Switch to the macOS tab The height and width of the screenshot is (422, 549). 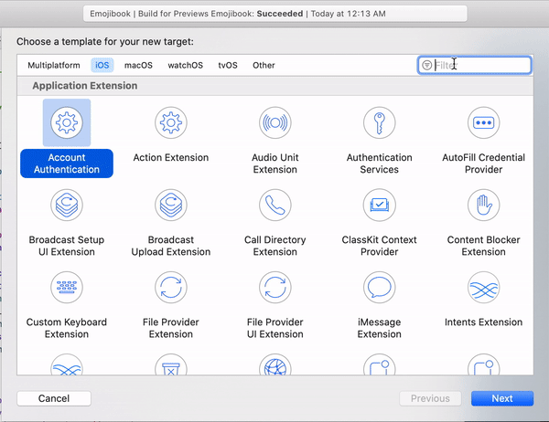(138, 66)
